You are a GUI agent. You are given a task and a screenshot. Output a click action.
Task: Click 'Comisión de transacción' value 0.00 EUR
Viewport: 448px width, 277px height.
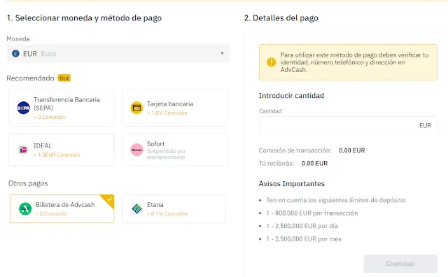pos(352,150)
